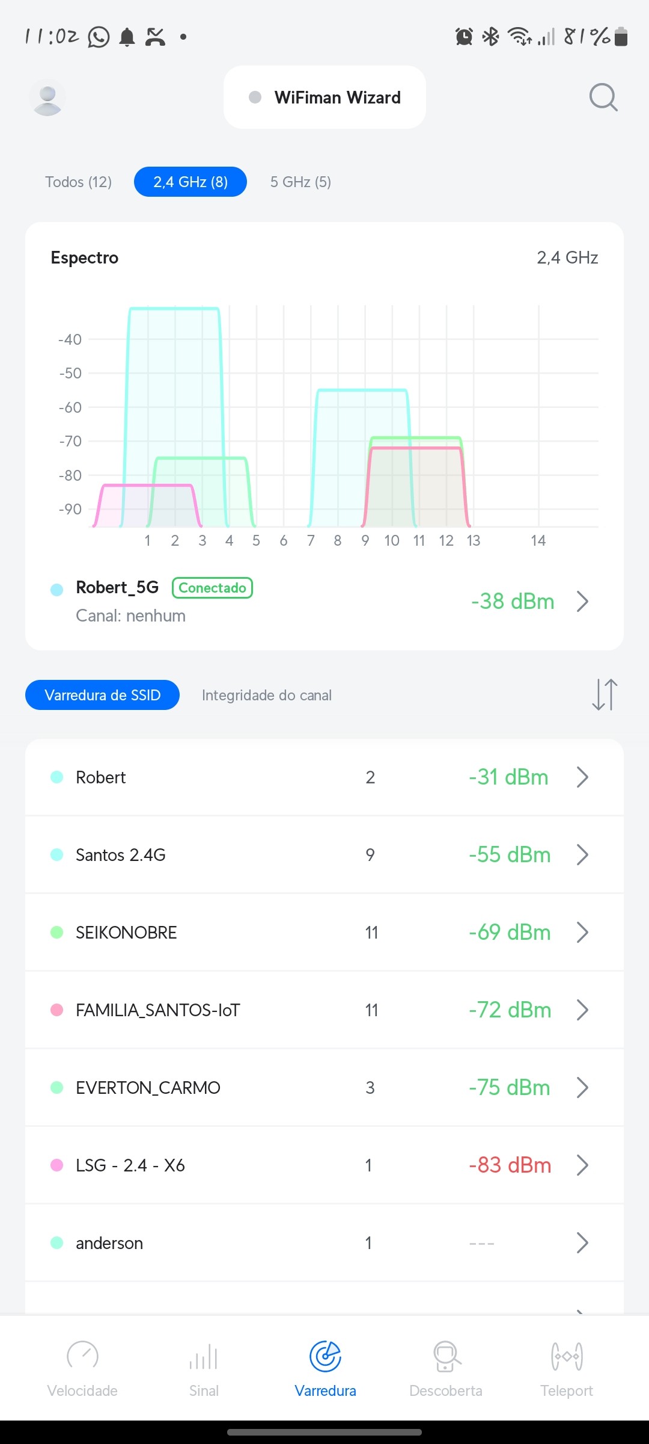649x1444 pixels.
Task: Expand the Santos 2.4G network chevron
Action: tap(582, 854)
